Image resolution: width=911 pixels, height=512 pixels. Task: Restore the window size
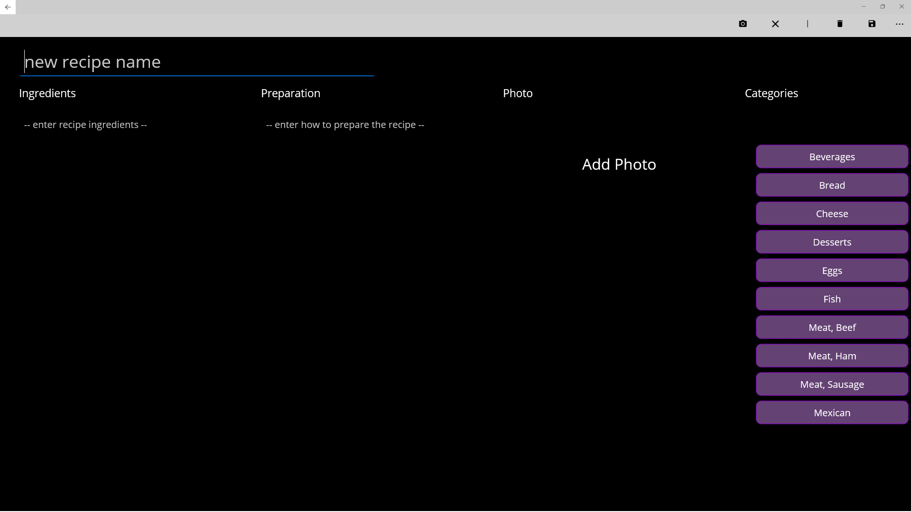tap(883, 7)
